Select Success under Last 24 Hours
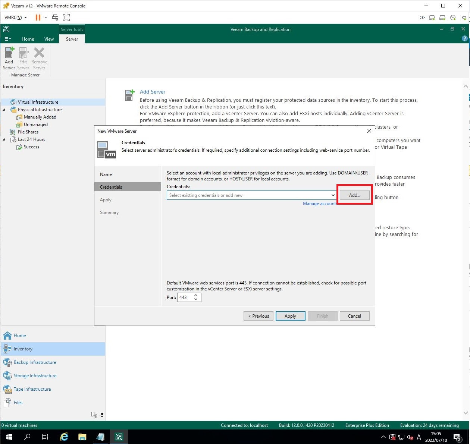This screenshot has height=444, width=470. 31,147
